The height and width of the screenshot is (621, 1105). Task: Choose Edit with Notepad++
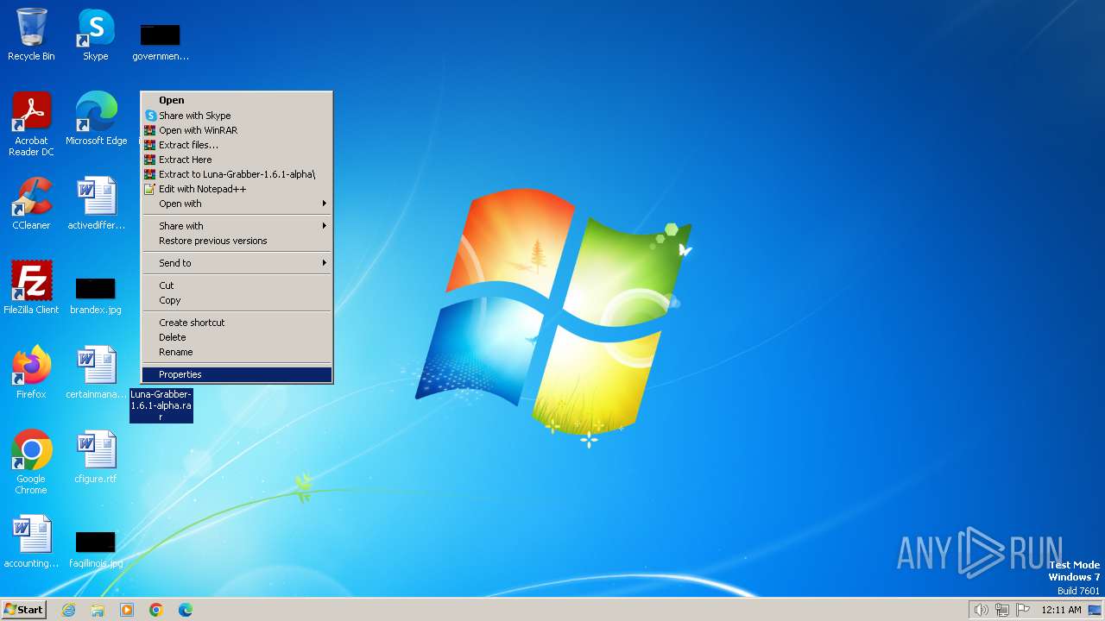click(237, 189)
